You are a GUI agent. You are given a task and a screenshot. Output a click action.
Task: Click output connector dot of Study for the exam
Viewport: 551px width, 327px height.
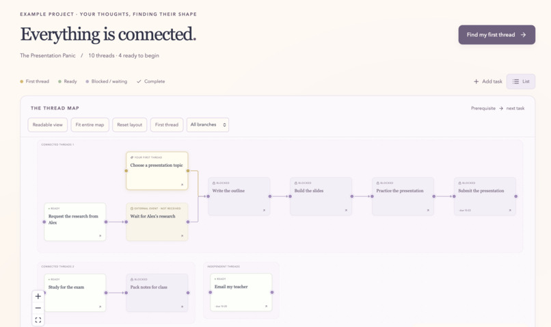(106, 293)
